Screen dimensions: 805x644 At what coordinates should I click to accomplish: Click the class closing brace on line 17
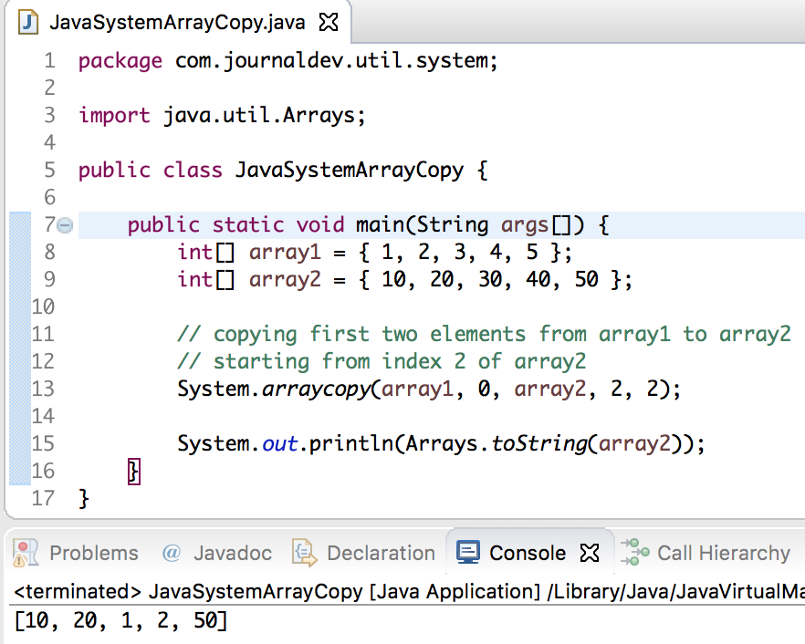pos(84,499)
